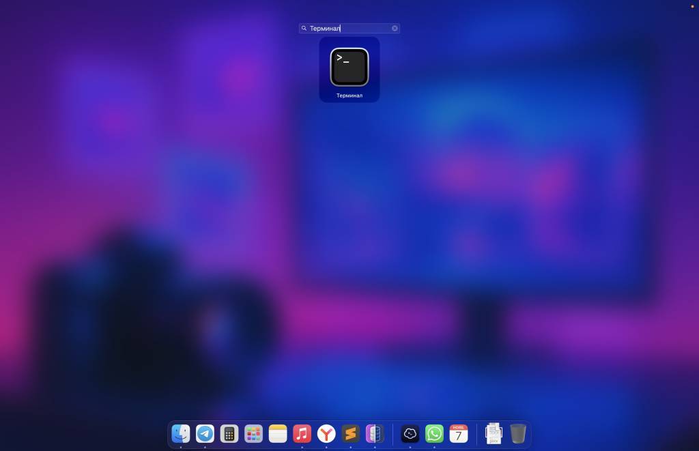Open Finder from the Dock
Screen dimensions: 699x451
pyautogui.click(x=181, y=433)
